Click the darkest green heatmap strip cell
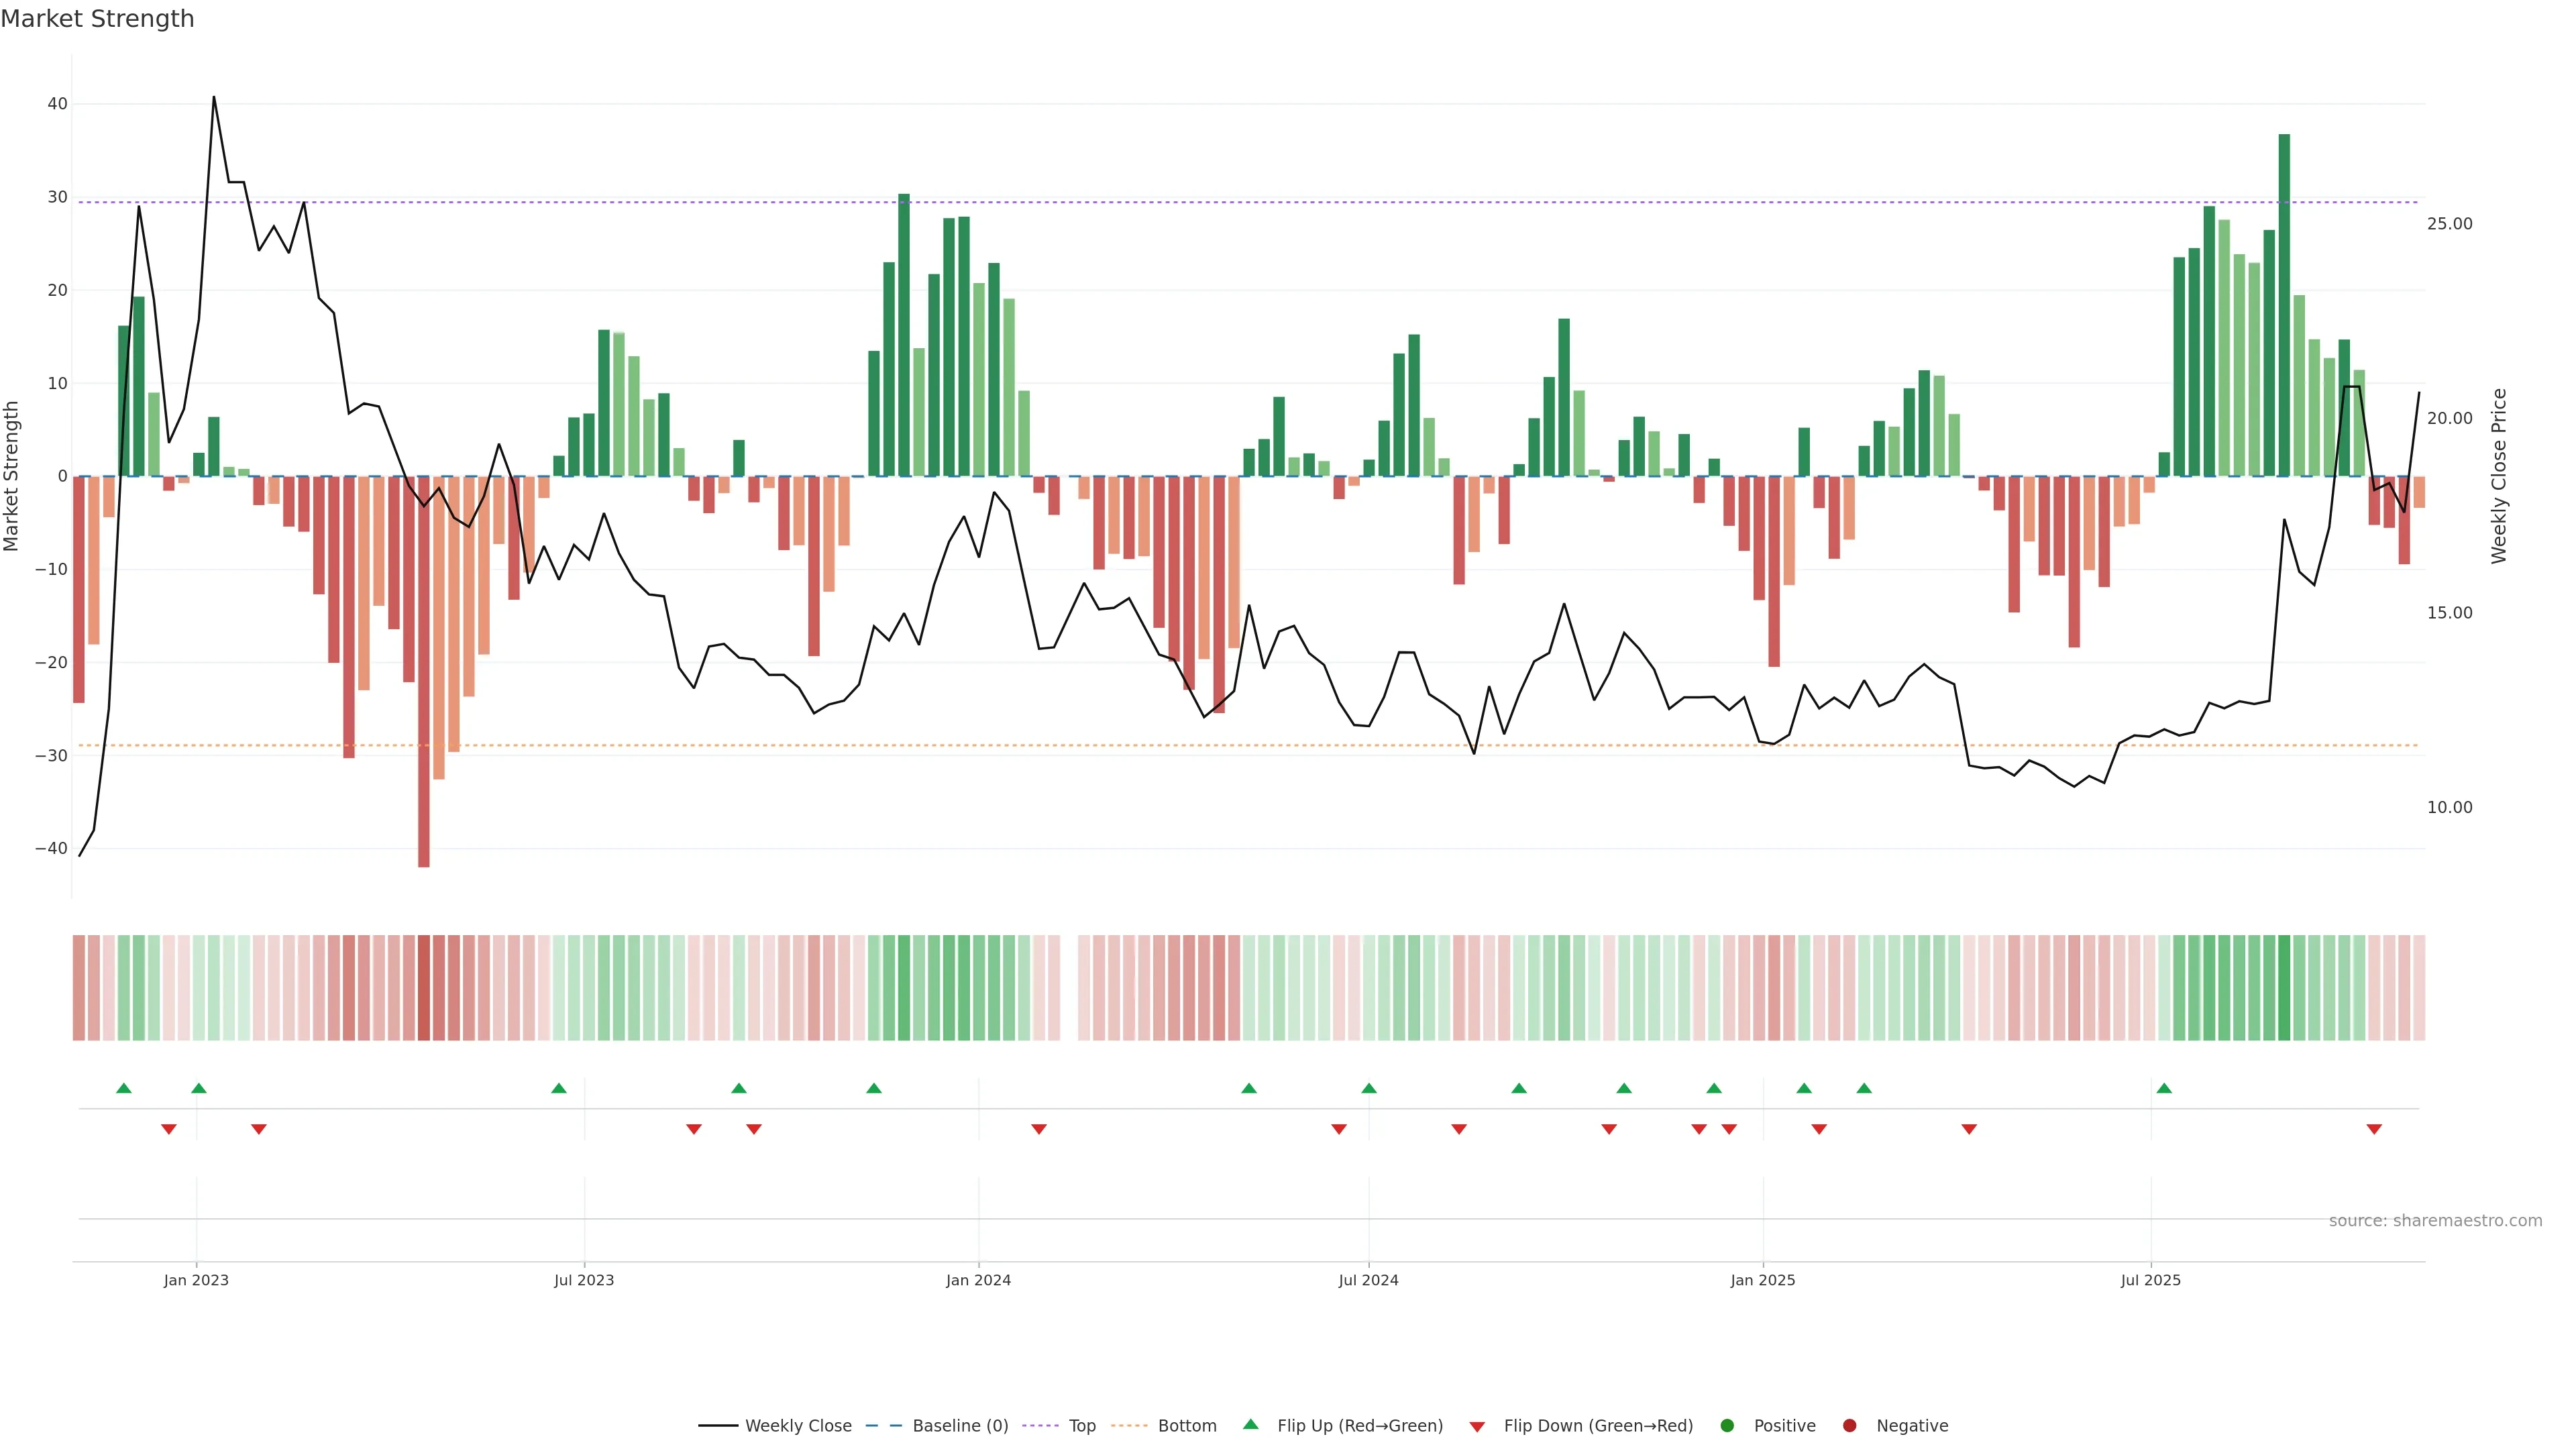The image size is (2576, 1449). (2284, 988)
